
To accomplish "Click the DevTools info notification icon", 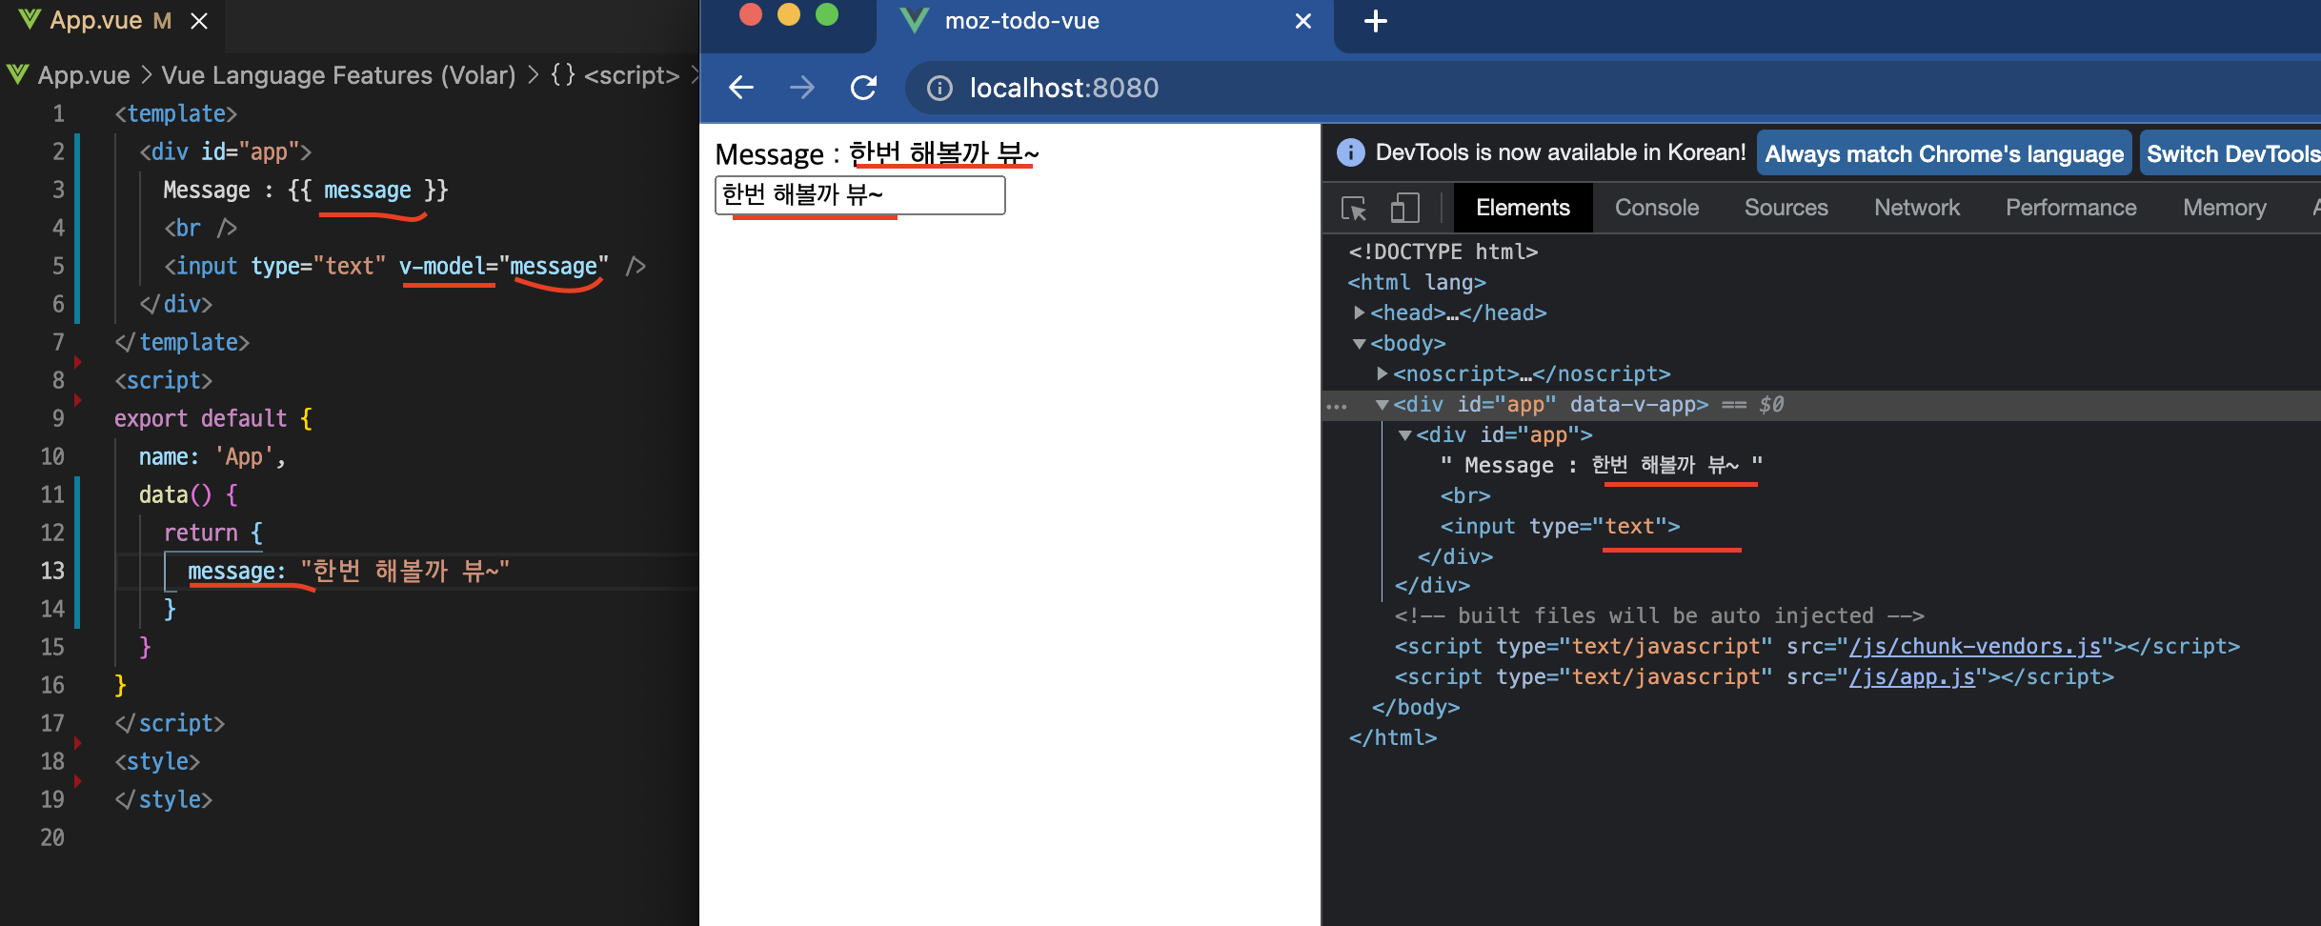I will pos(1350,152).
